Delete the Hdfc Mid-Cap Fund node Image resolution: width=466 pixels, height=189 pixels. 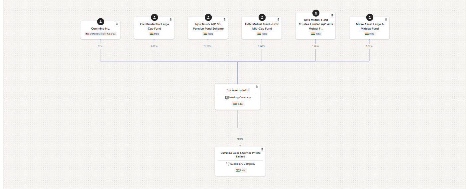tap(278, 20)
